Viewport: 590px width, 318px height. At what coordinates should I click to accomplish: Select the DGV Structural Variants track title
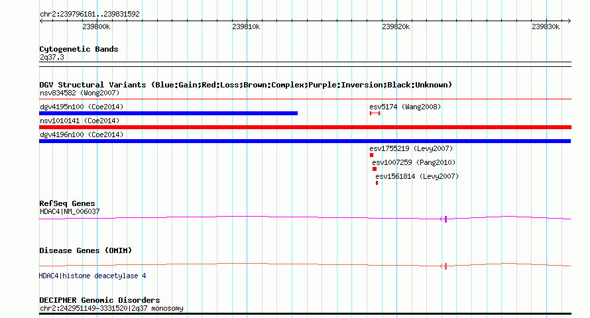245,85
